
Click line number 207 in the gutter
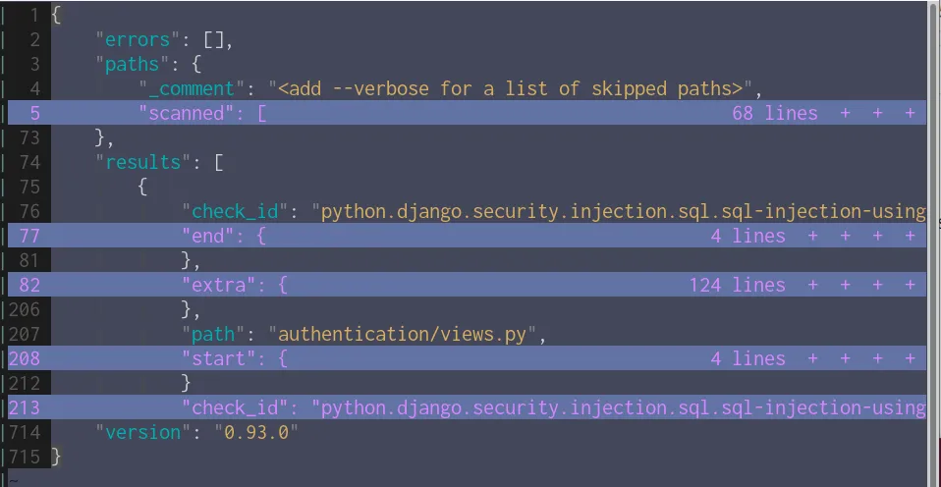(x=25, y=334)
